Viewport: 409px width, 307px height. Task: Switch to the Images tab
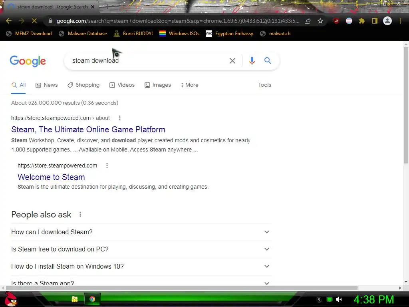(x=158, y=85)
